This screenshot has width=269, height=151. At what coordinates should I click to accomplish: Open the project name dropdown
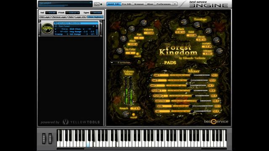90,3
